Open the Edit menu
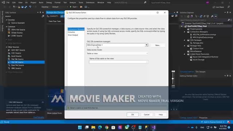The height and width of the screenshot is (131, 233). (14, 3)
